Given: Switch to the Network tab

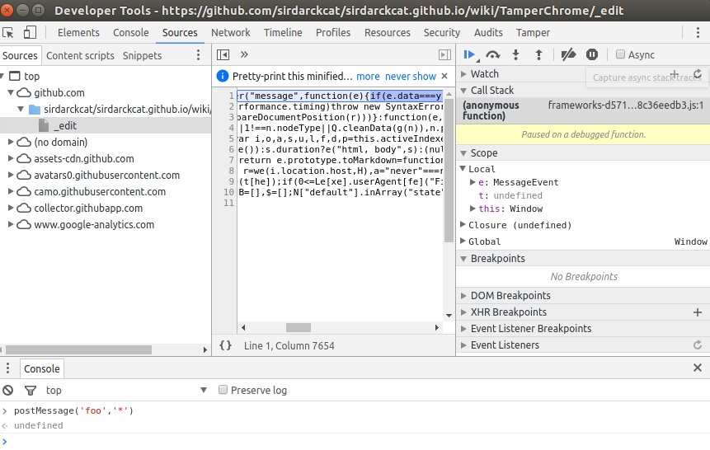Looking at the screenshot, I should (230, 33).
